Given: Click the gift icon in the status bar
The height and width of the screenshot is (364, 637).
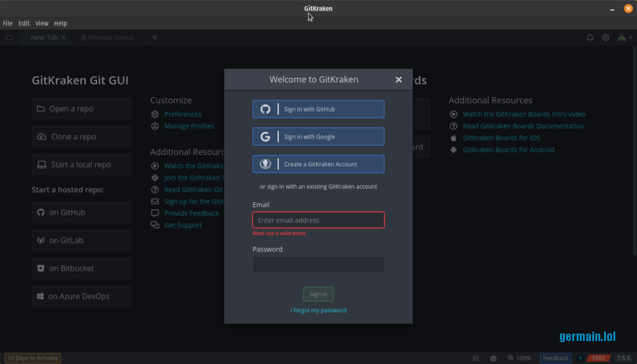Looking at the screenshot, I should coord(493,358).
